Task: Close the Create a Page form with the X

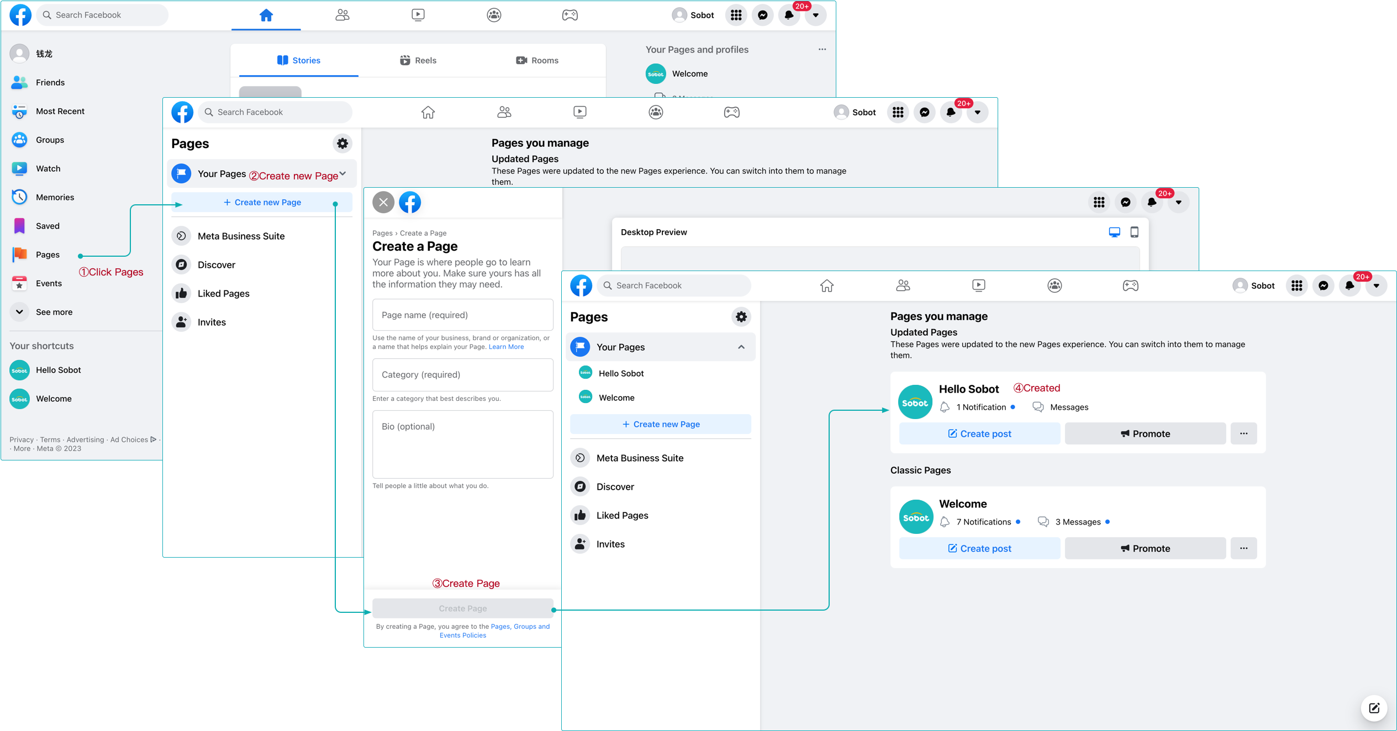Action: [383, 202]
